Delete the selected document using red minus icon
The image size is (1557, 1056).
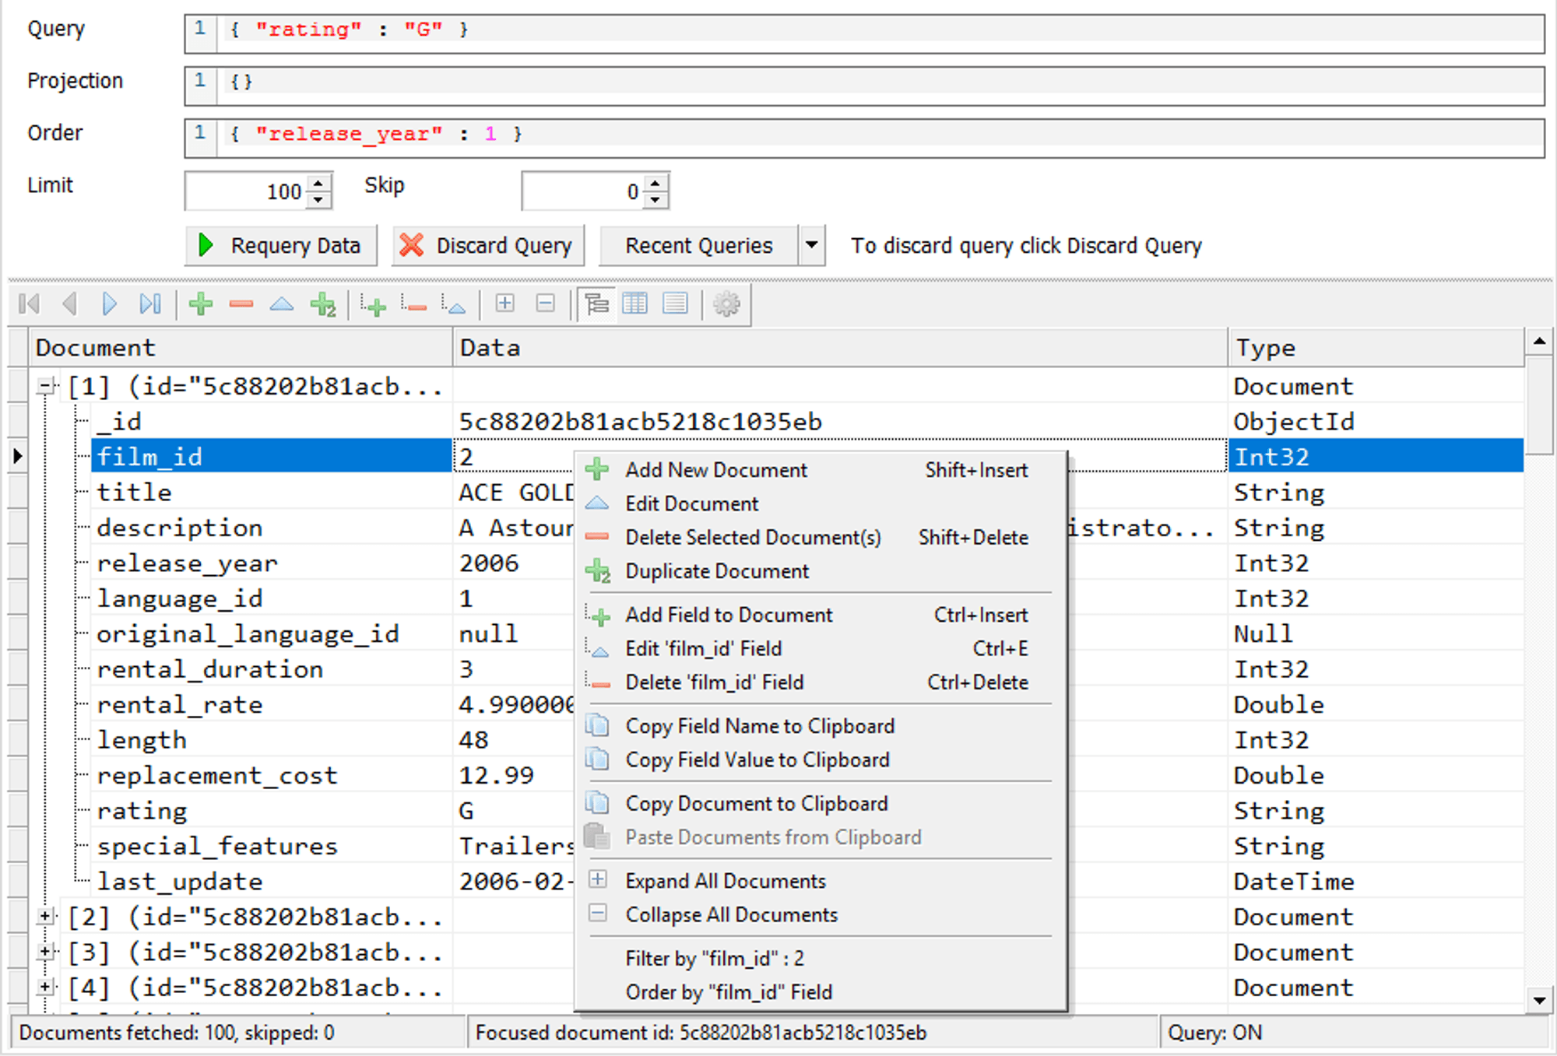(241, 303)
